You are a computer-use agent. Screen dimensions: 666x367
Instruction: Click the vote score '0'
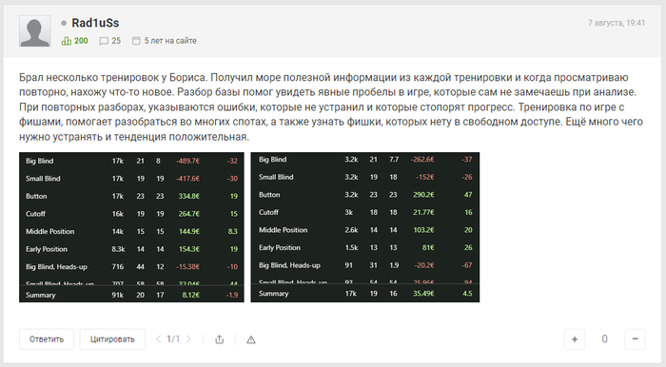point(604,339)
